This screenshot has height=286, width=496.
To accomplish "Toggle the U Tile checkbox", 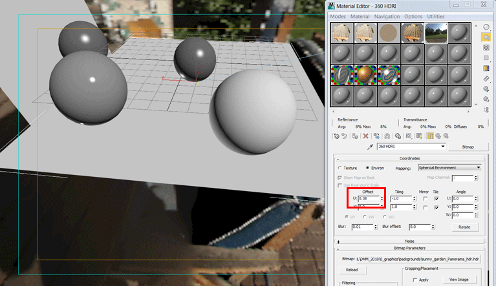I will (x=437, y=199).
